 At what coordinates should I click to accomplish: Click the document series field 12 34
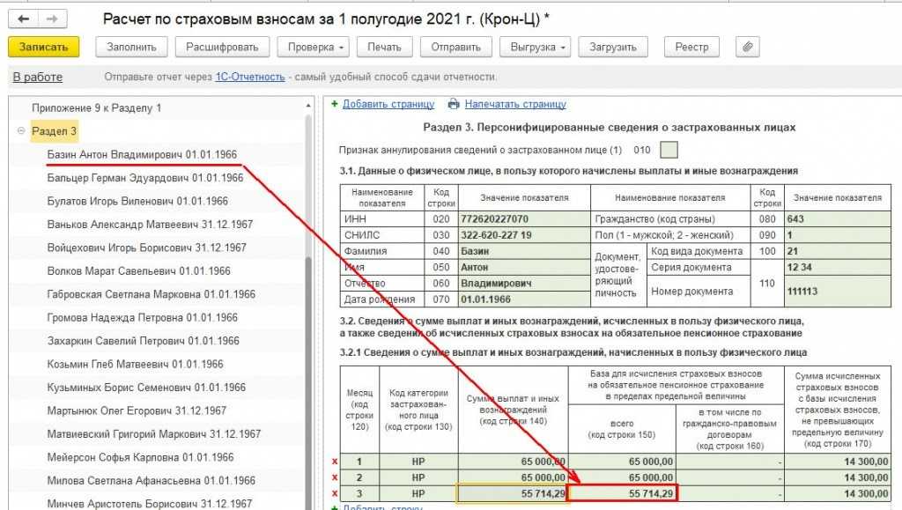click(x=838, y=268)
